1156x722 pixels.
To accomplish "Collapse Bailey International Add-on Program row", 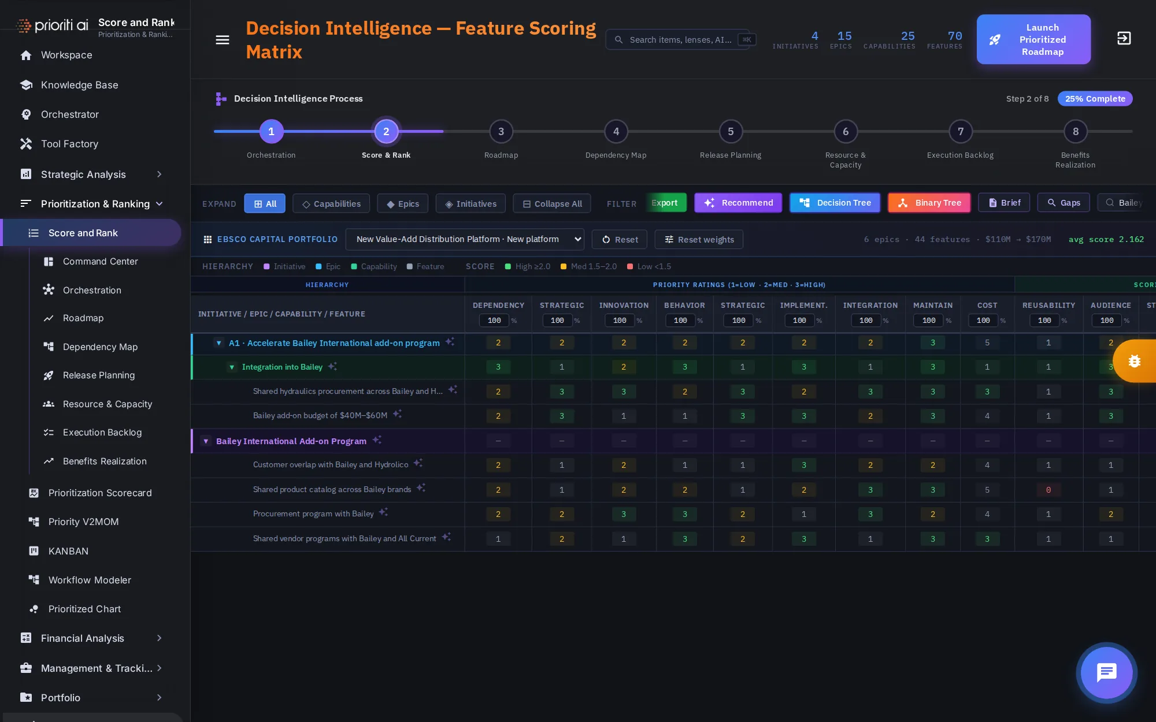I will point(206,441).
